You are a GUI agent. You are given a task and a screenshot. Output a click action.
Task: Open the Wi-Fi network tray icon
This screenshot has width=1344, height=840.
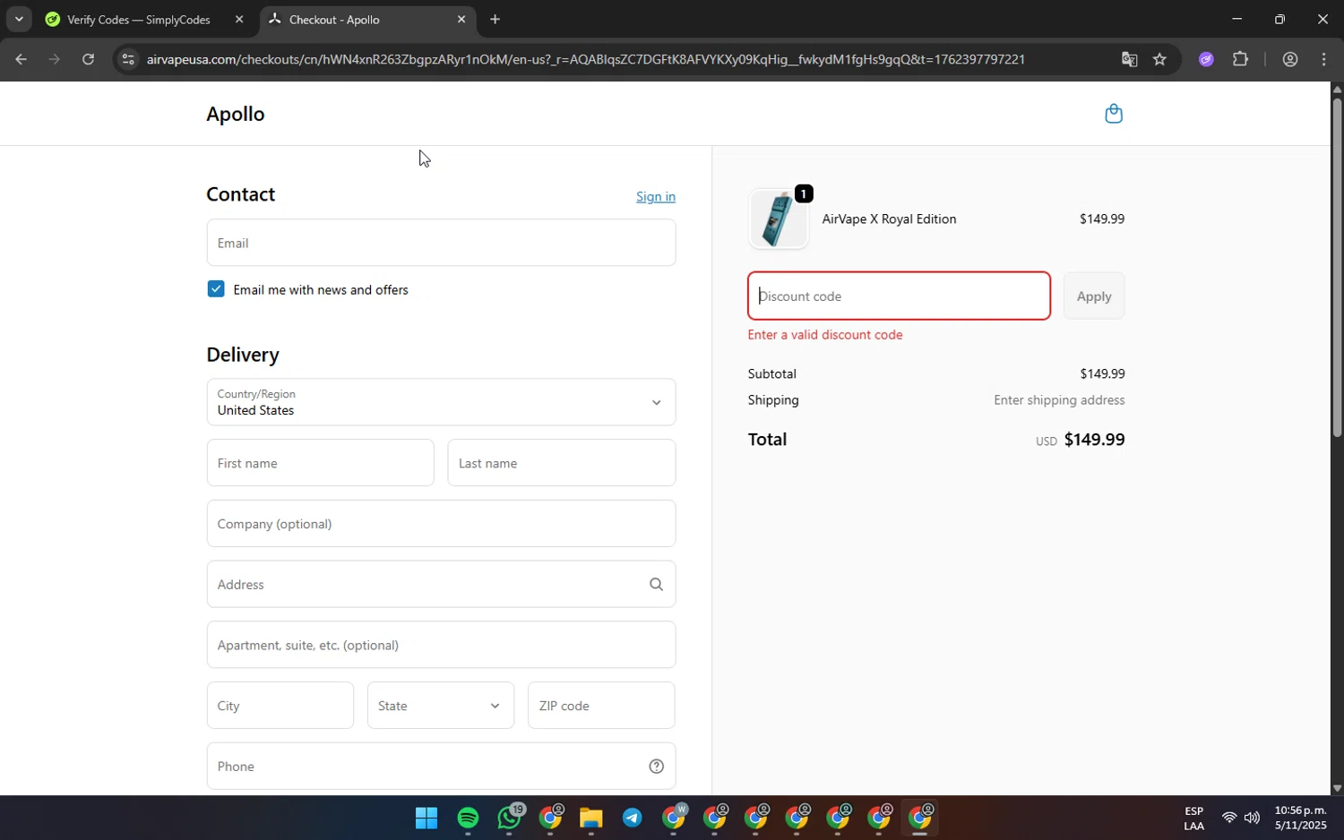point(1229,818)
